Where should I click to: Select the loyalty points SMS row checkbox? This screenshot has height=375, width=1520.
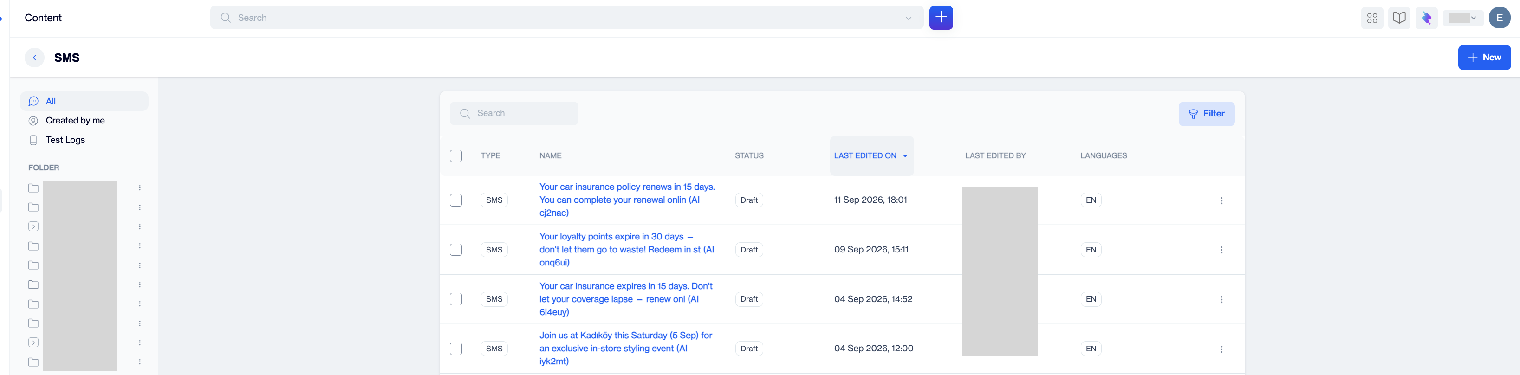tap(455, 249)
